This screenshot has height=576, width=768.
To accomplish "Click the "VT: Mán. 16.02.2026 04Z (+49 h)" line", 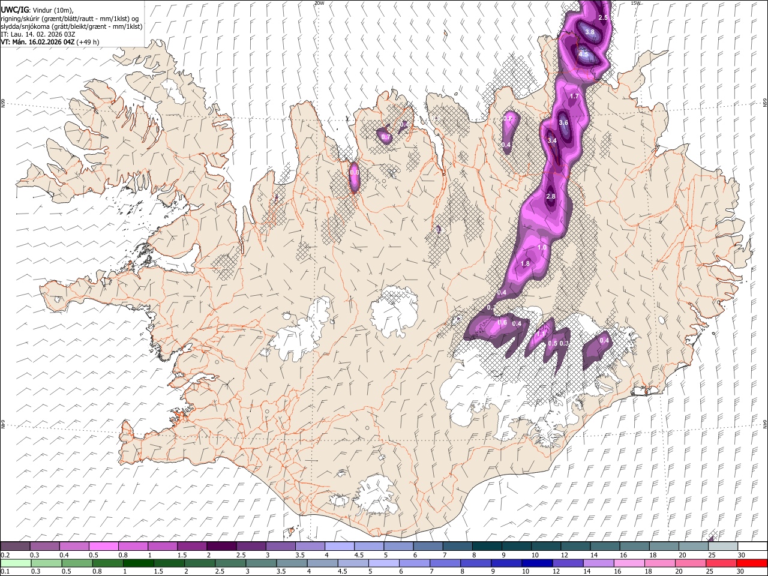I will [x=50, y=42].
